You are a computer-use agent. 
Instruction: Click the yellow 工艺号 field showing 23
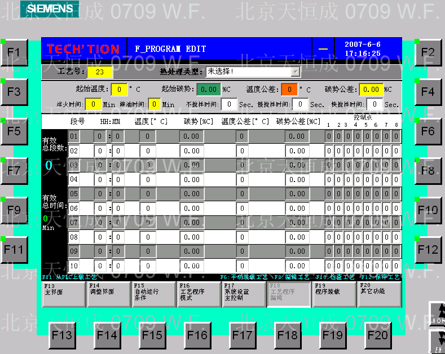(100, 72)
